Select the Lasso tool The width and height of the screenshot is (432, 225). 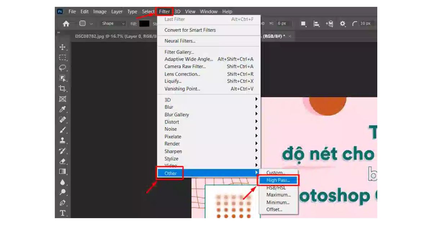63,68
